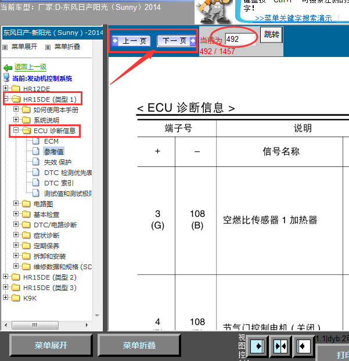Click 菜单折叠 at top of sidebar
The height and width of the screenshot is (361, 349).
[67, 47]
